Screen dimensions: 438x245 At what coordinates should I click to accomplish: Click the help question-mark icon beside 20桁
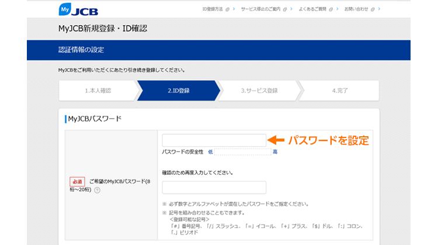[x=97, y=190]
